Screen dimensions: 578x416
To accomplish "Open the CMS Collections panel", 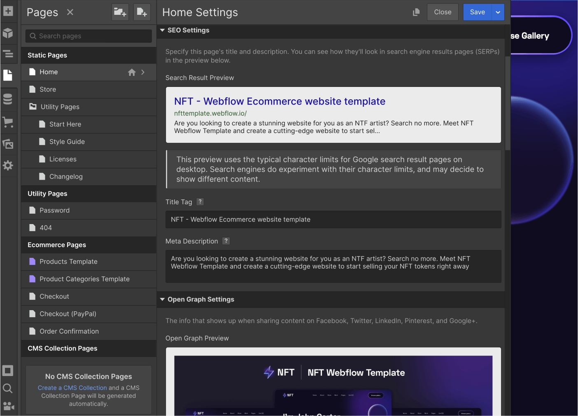I will (8, 99).
